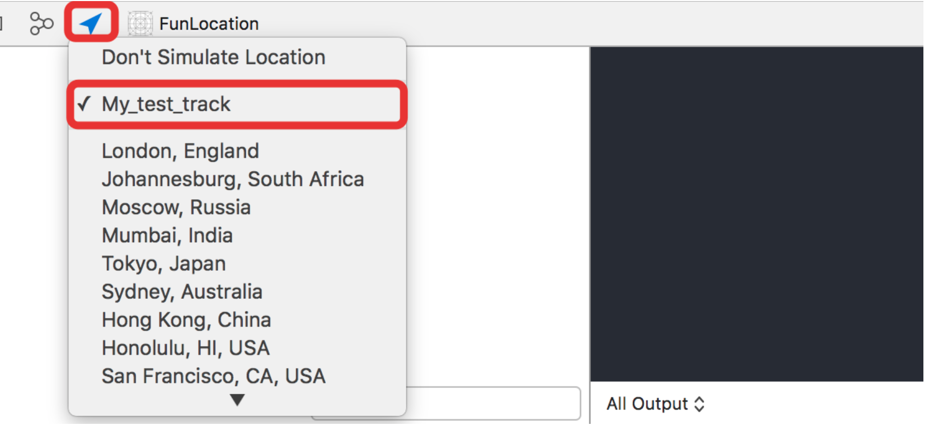
Task: Choose Mumbai, India from the menu
Action: (167, 235)
